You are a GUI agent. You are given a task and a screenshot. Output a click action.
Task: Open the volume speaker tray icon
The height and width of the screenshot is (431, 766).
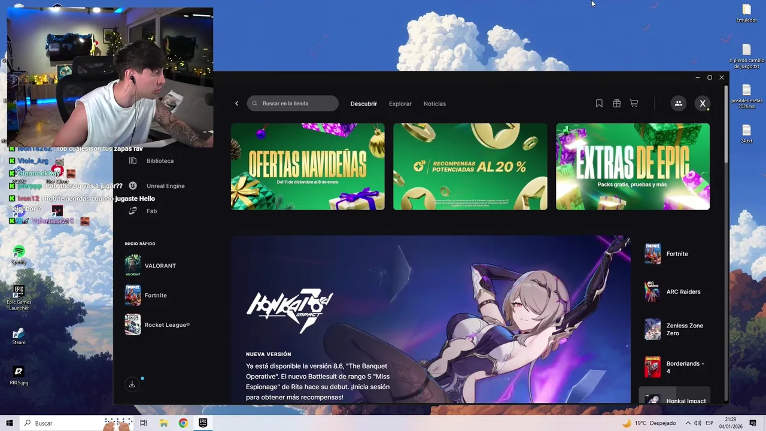pos(698,423)
